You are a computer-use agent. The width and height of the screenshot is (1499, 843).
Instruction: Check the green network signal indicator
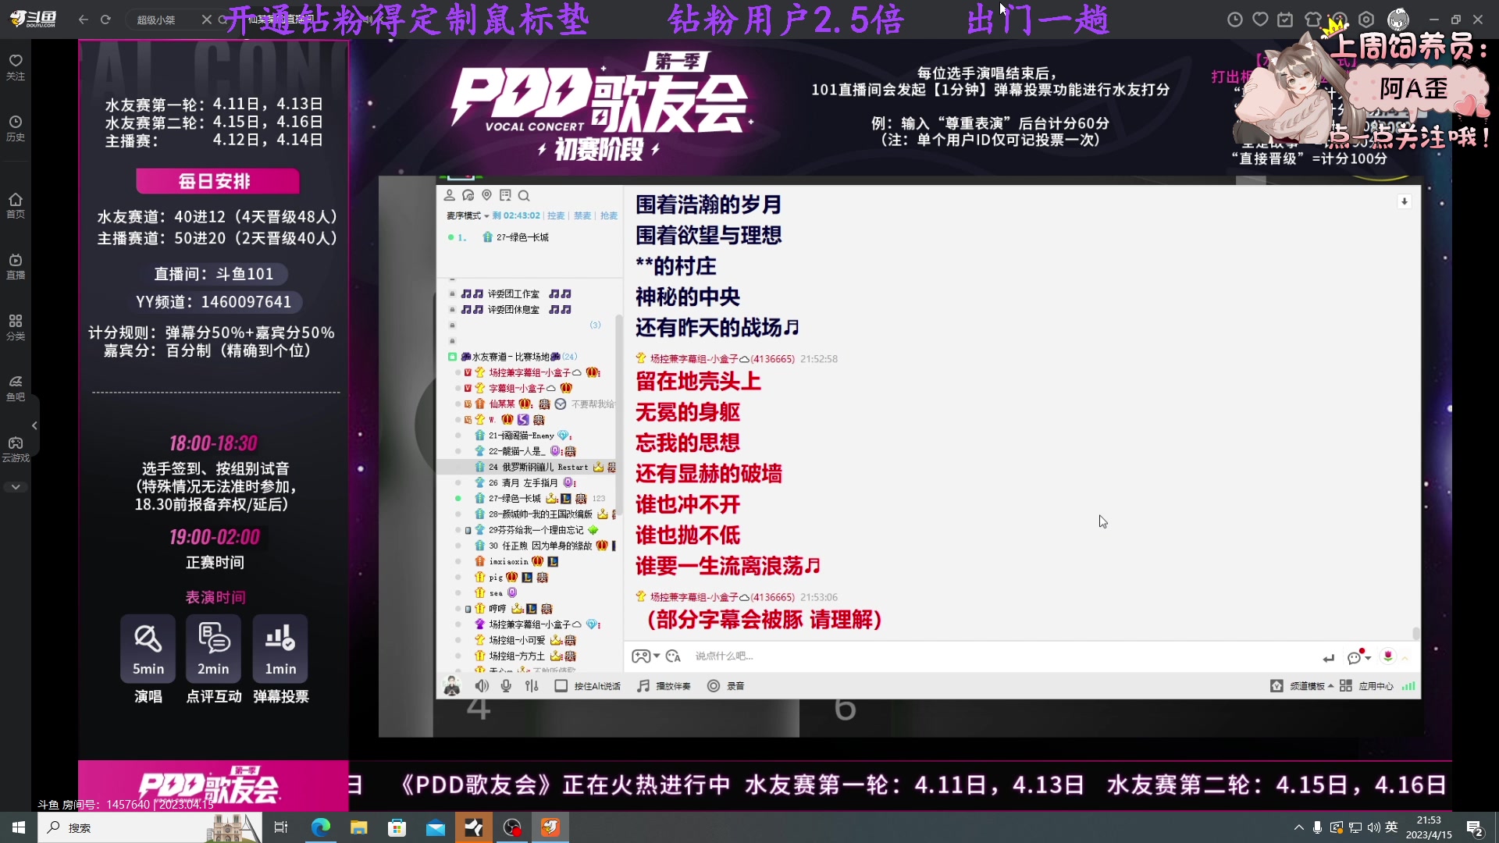coord(1408,686)
